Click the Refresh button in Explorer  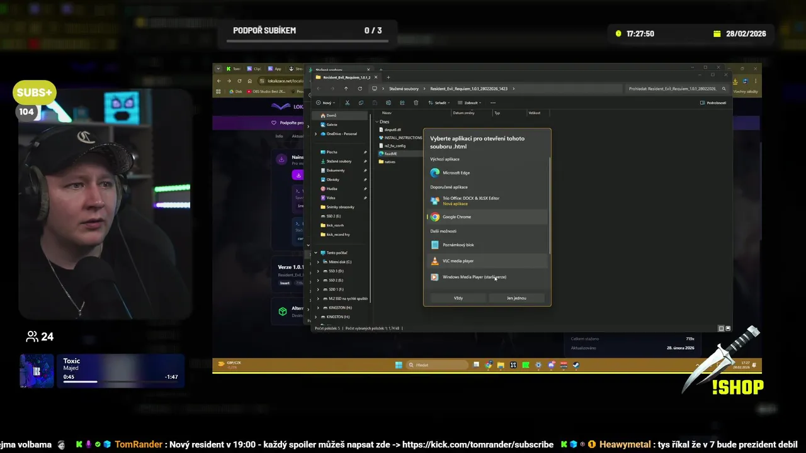(360, 89)
